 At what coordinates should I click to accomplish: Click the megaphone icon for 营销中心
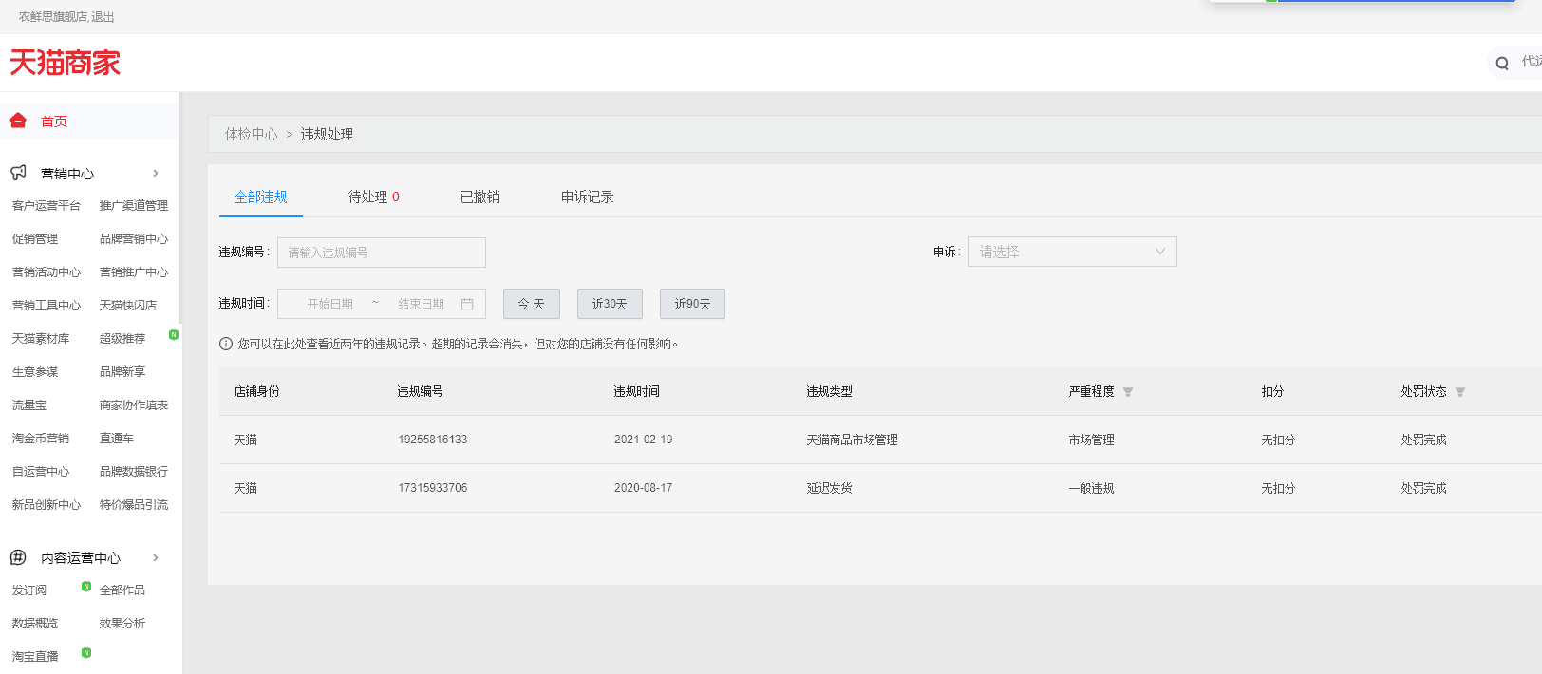pos(18,173)
